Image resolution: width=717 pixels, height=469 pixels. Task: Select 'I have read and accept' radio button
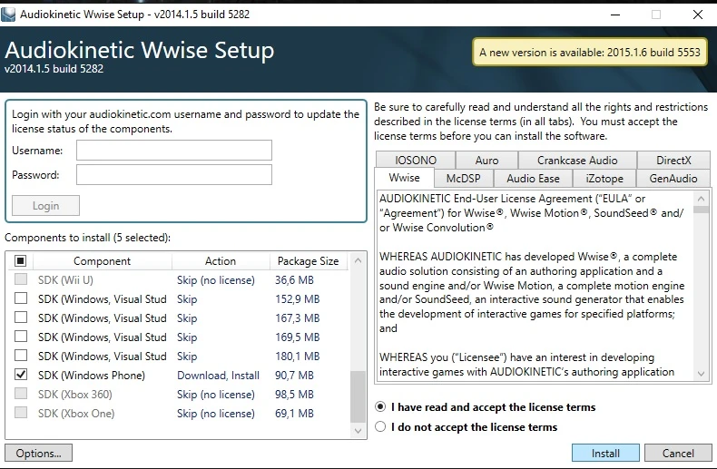coord(381,407)
